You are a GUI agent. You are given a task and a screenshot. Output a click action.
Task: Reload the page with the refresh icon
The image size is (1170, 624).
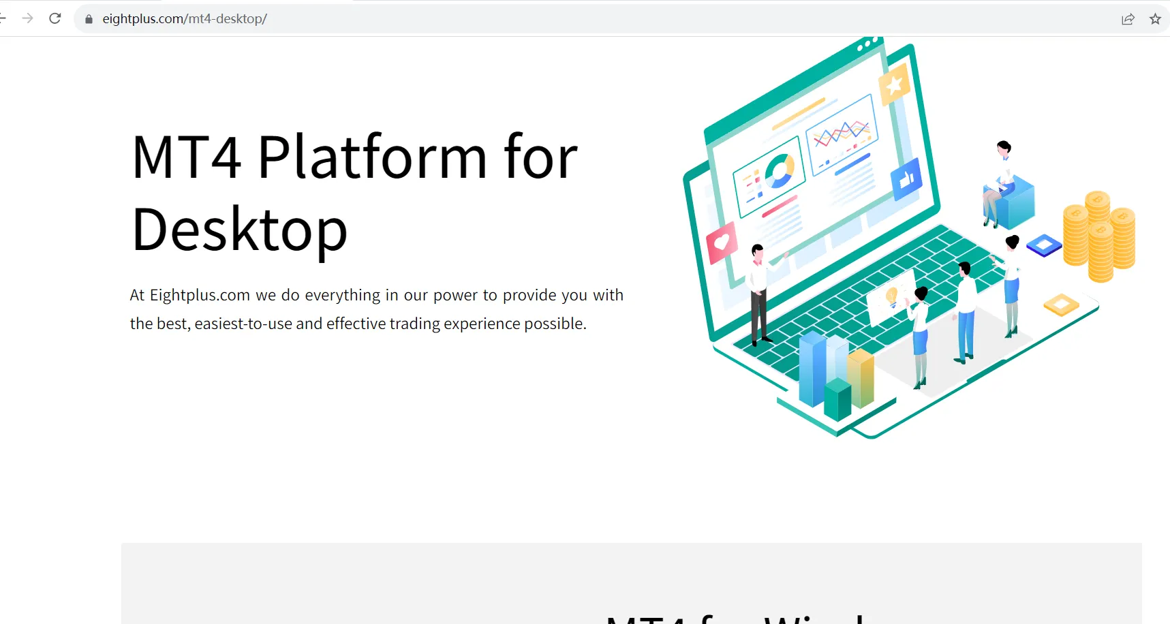pos(55,18)
